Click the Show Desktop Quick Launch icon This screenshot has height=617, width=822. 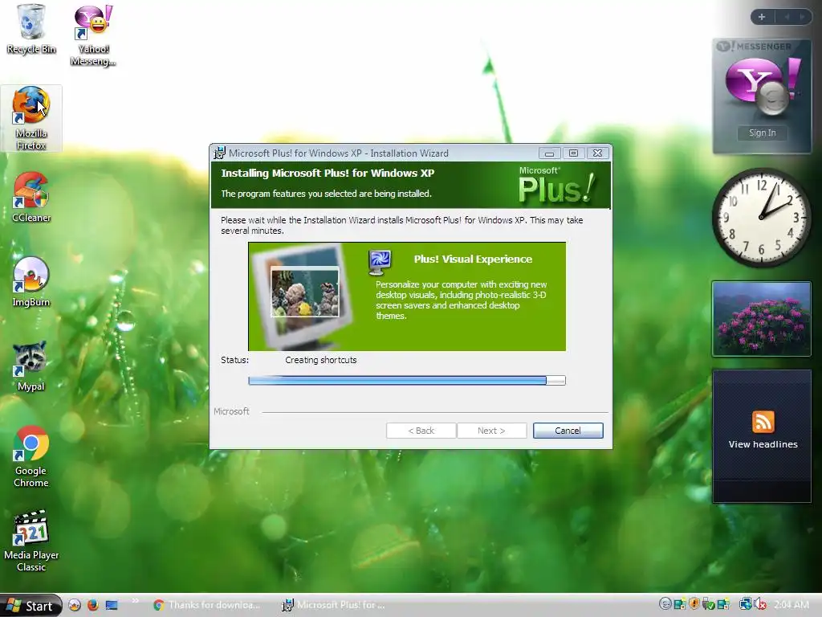[x=112, y=605]
